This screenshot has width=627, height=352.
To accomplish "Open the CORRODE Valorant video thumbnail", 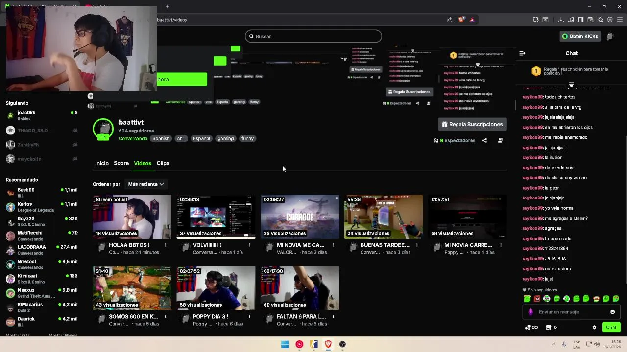I will click(x=300, y=217).
